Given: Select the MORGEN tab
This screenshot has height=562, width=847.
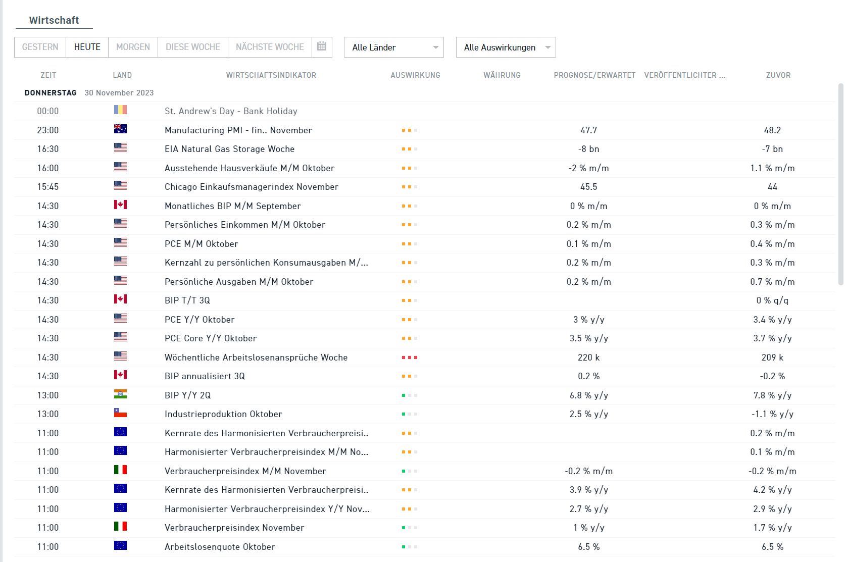Looking at the screenshot, I should pyautogui.click(x=133, y=47).
